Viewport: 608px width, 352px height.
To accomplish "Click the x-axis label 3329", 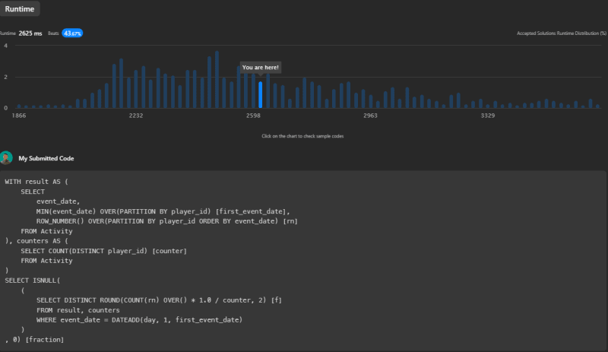I will point(487,116).
